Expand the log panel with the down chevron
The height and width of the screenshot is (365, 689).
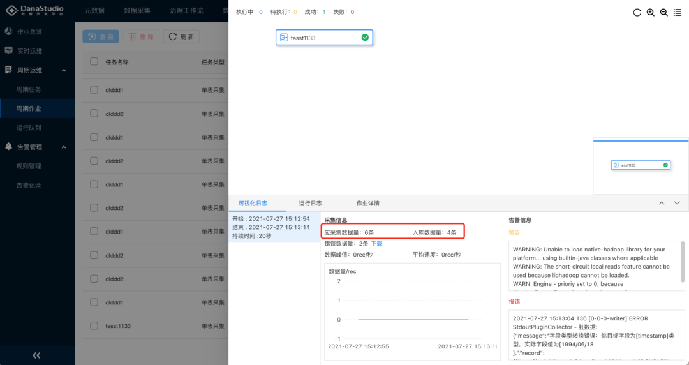pos(677,203)
